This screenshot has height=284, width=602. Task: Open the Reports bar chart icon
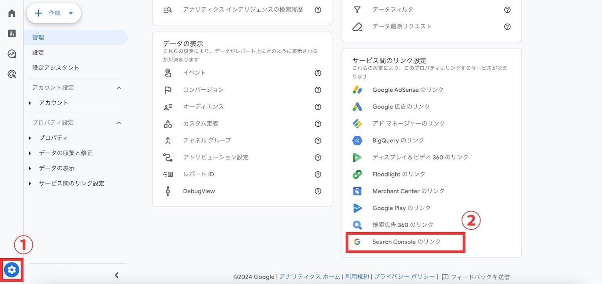(12, 34)
